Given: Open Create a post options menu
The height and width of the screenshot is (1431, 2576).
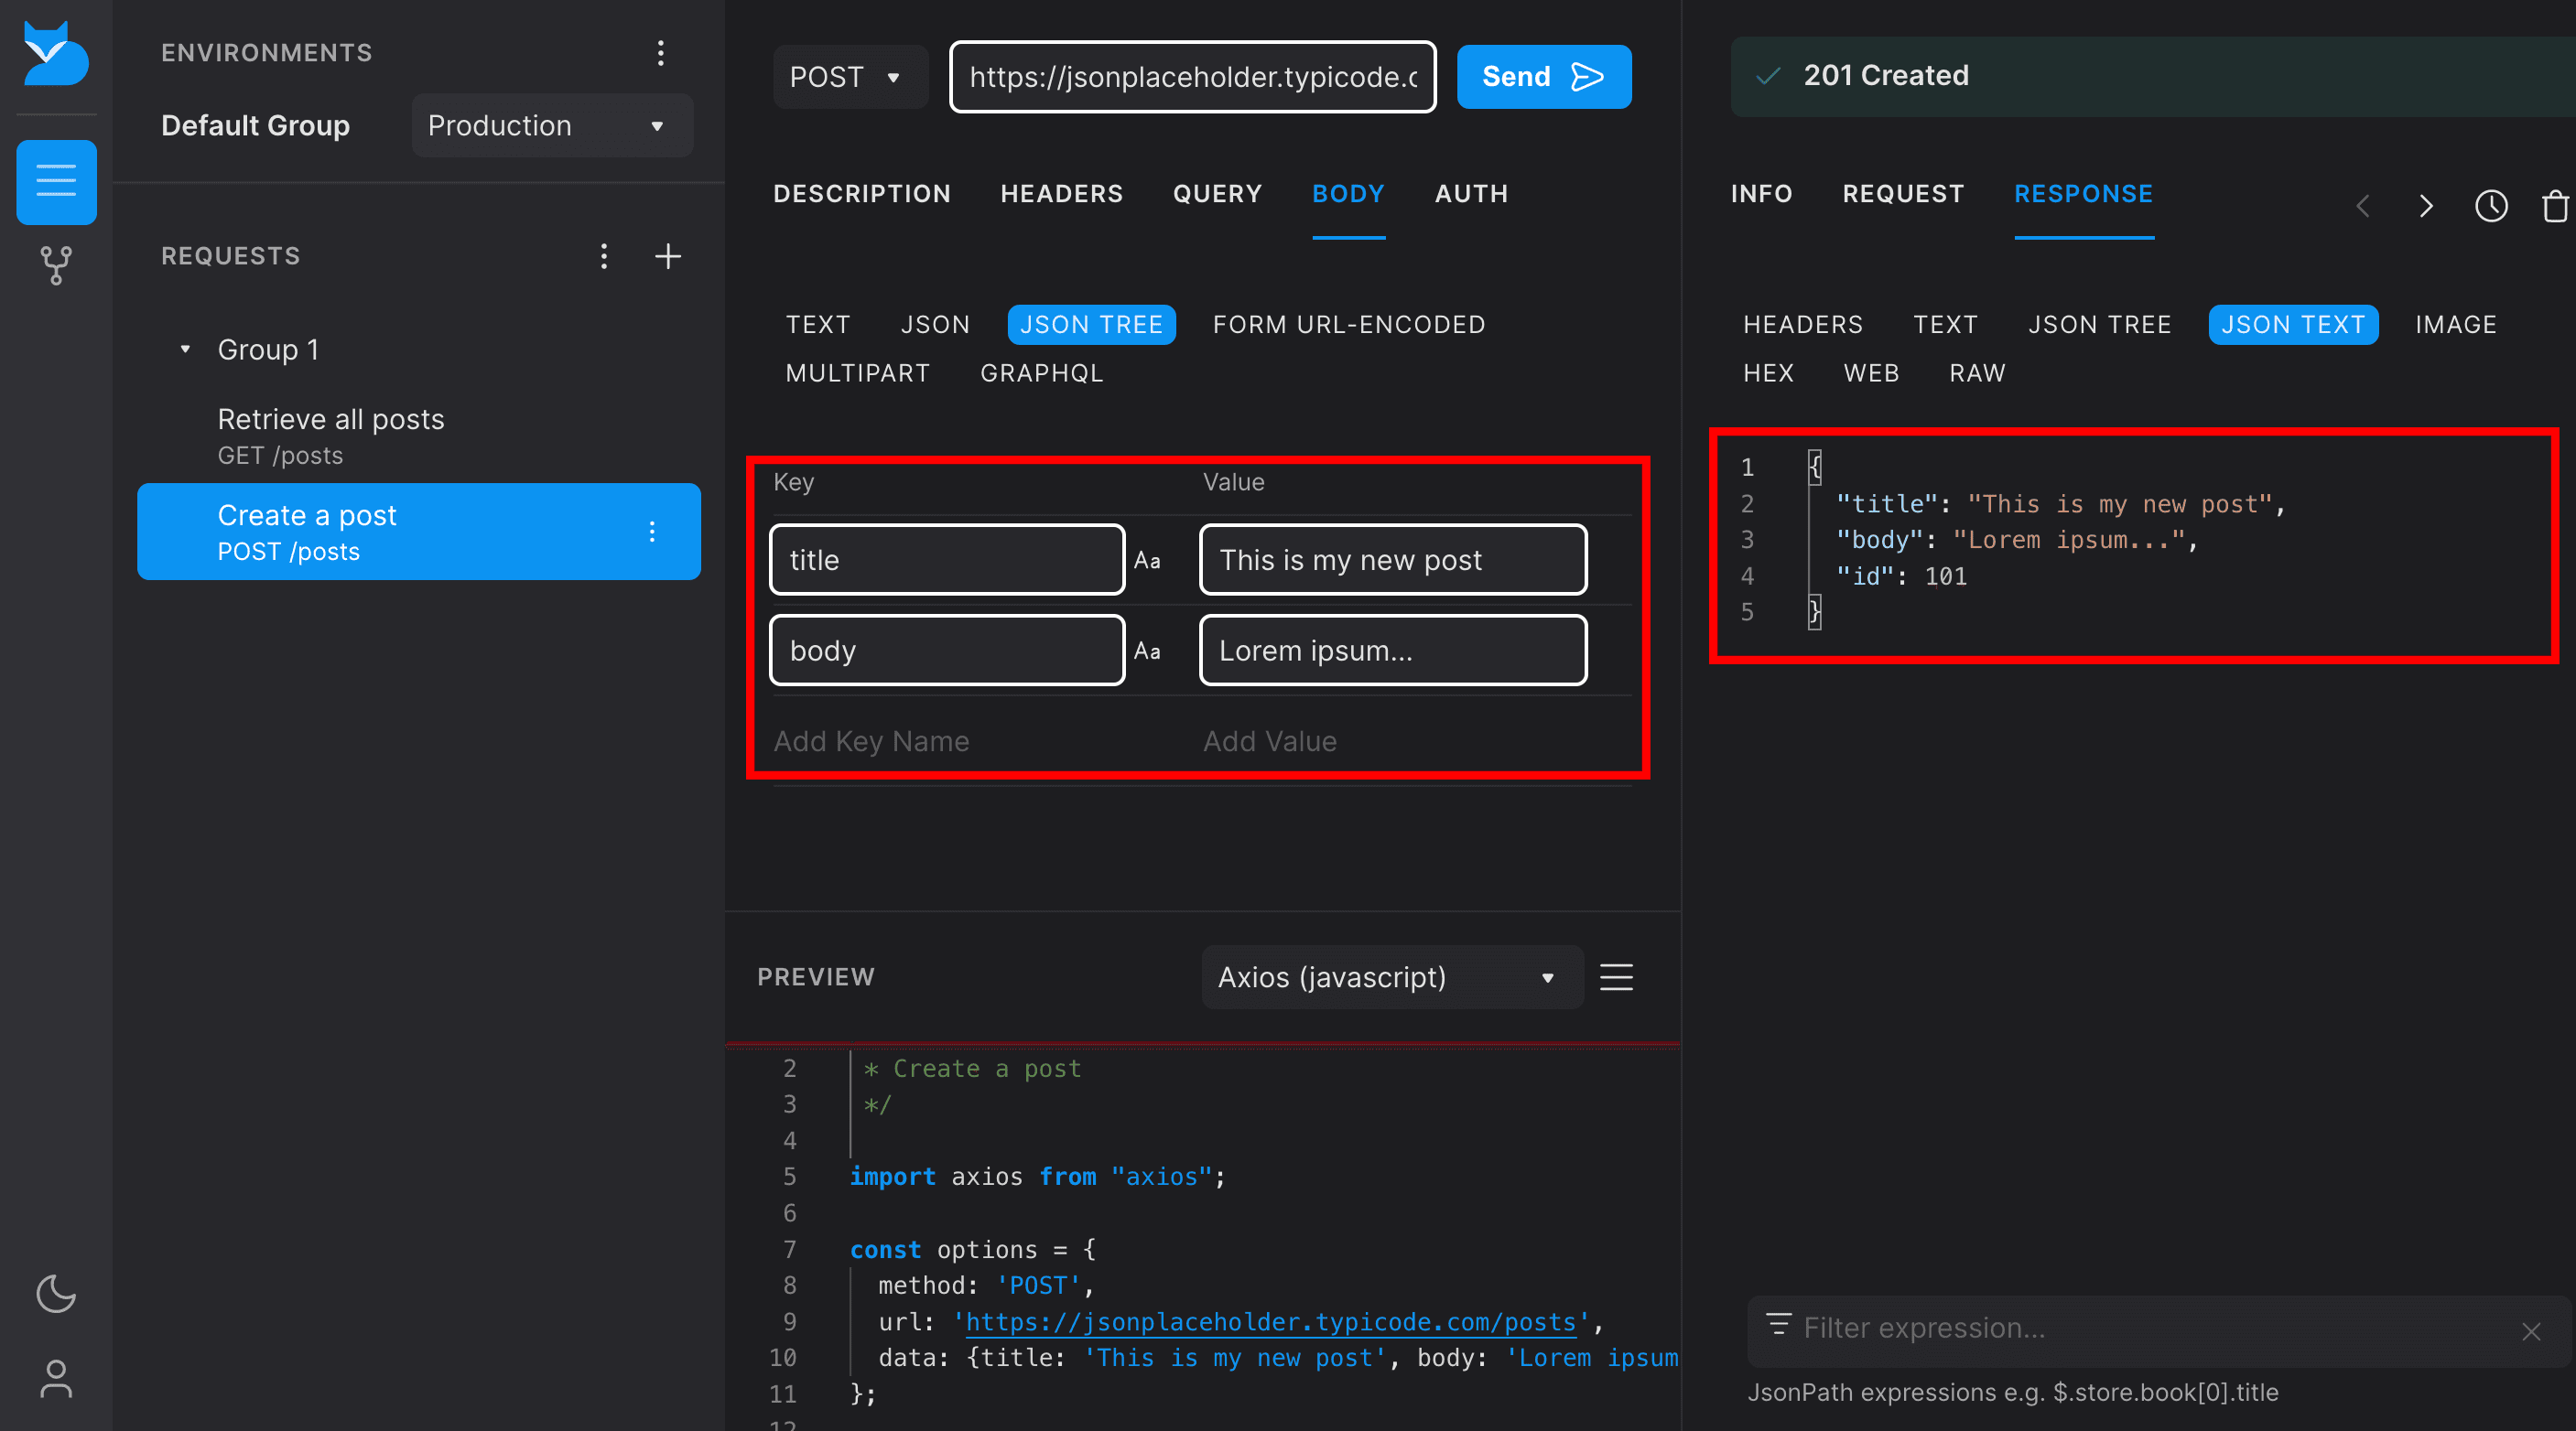Looking at the screenshot, I should click(652, 532).
